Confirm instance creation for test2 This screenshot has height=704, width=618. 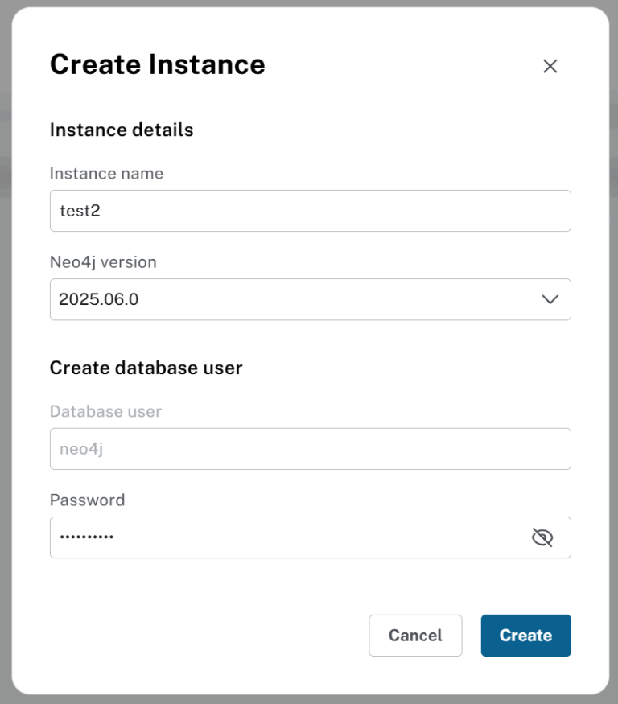tap(525, 635)
